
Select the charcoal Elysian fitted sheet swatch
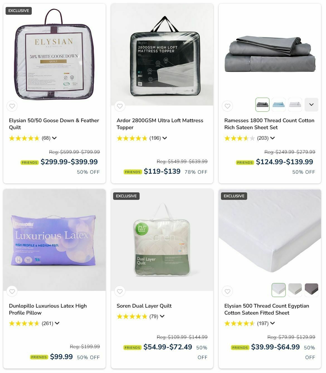312,290
